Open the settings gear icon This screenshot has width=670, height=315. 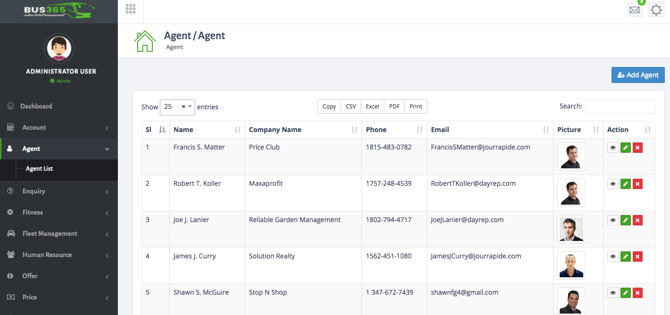point(656,9)
